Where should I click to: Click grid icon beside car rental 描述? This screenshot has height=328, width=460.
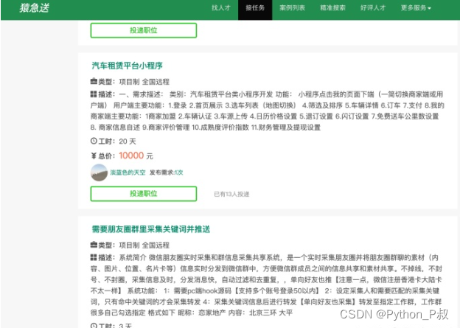94,94
